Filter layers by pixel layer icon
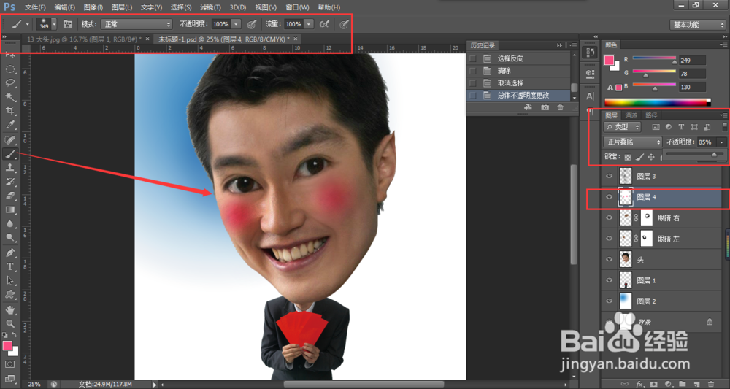This screenshot has height=389, width=730. 656,127
